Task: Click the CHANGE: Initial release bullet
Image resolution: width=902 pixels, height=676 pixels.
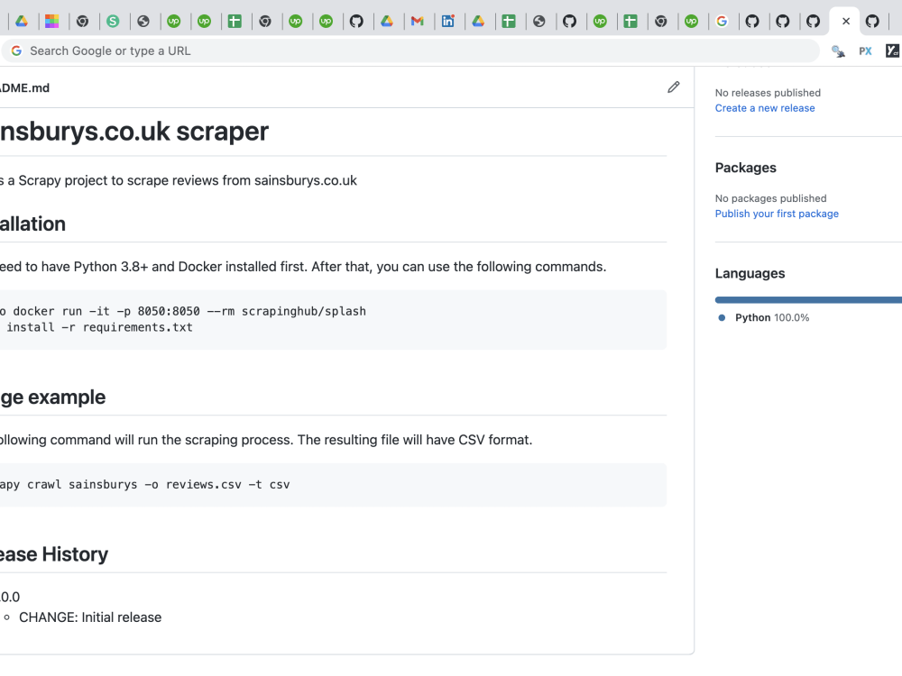Action: (90, 617)
